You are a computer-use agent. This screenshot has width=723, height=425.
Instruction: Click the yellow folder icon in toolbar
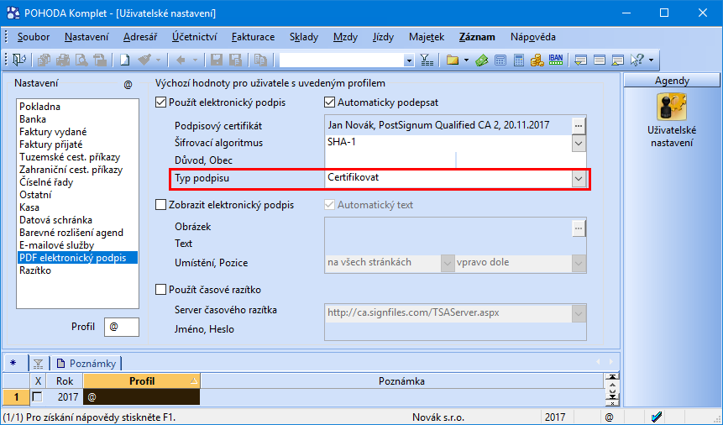coord(453,60)
